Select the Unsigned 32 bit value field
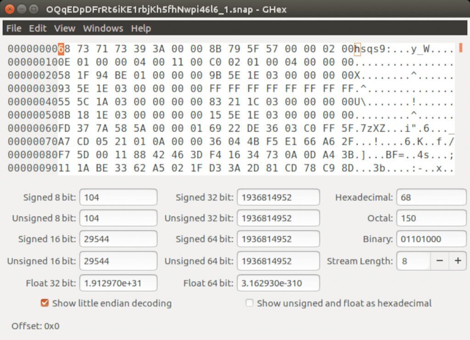470x340 pixels. tap(277, 218)
